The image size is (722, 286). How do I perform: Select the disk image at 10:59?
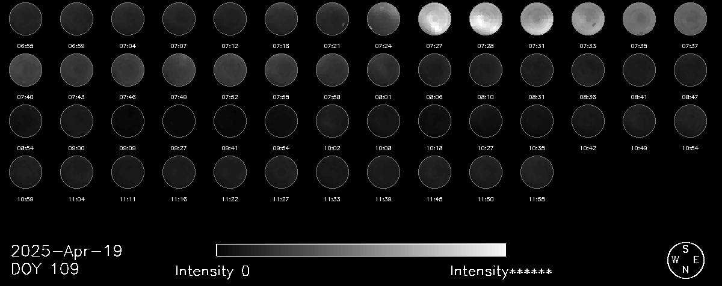click(x=26, y=172)
